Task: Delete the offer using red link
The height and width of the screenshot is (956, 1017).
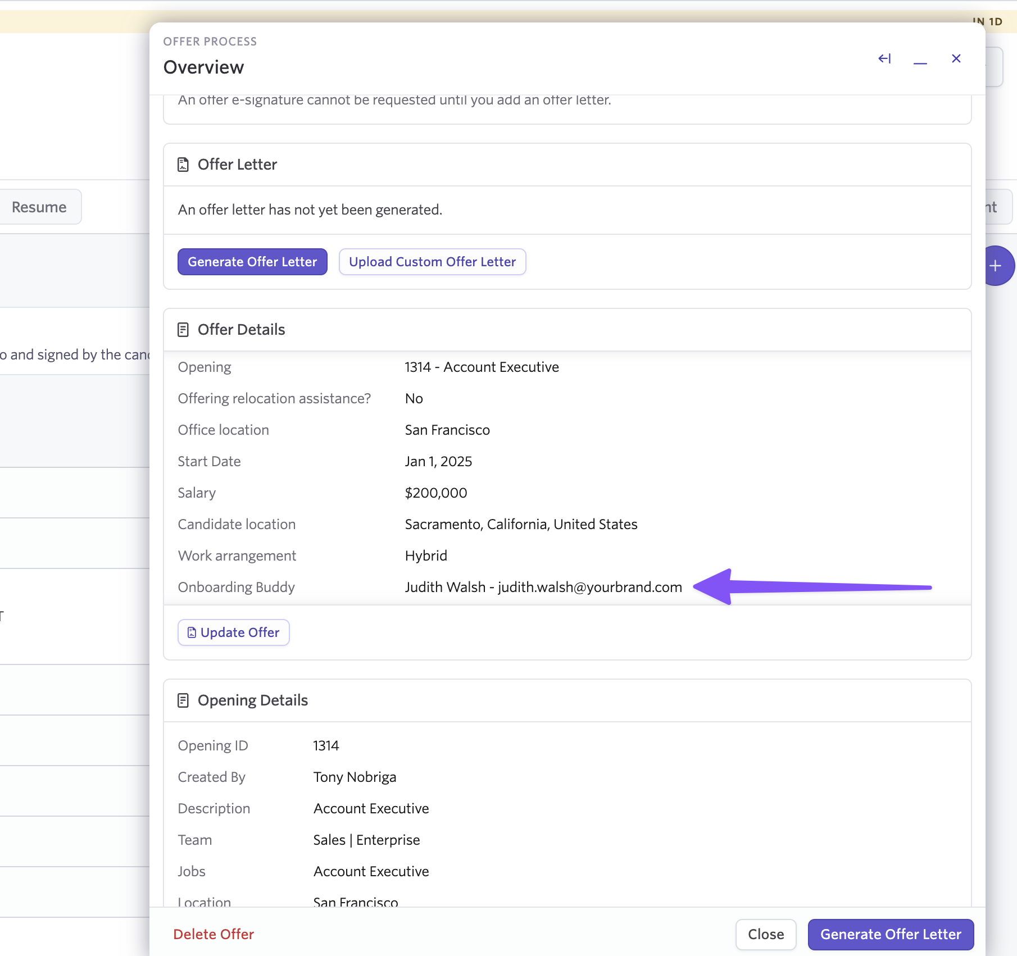Action: click(214, 934)
